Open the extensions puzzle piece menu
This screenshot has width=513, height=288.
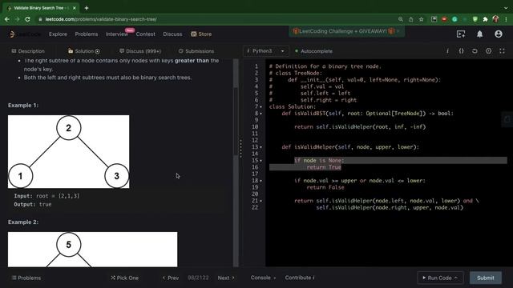(485, 19)
